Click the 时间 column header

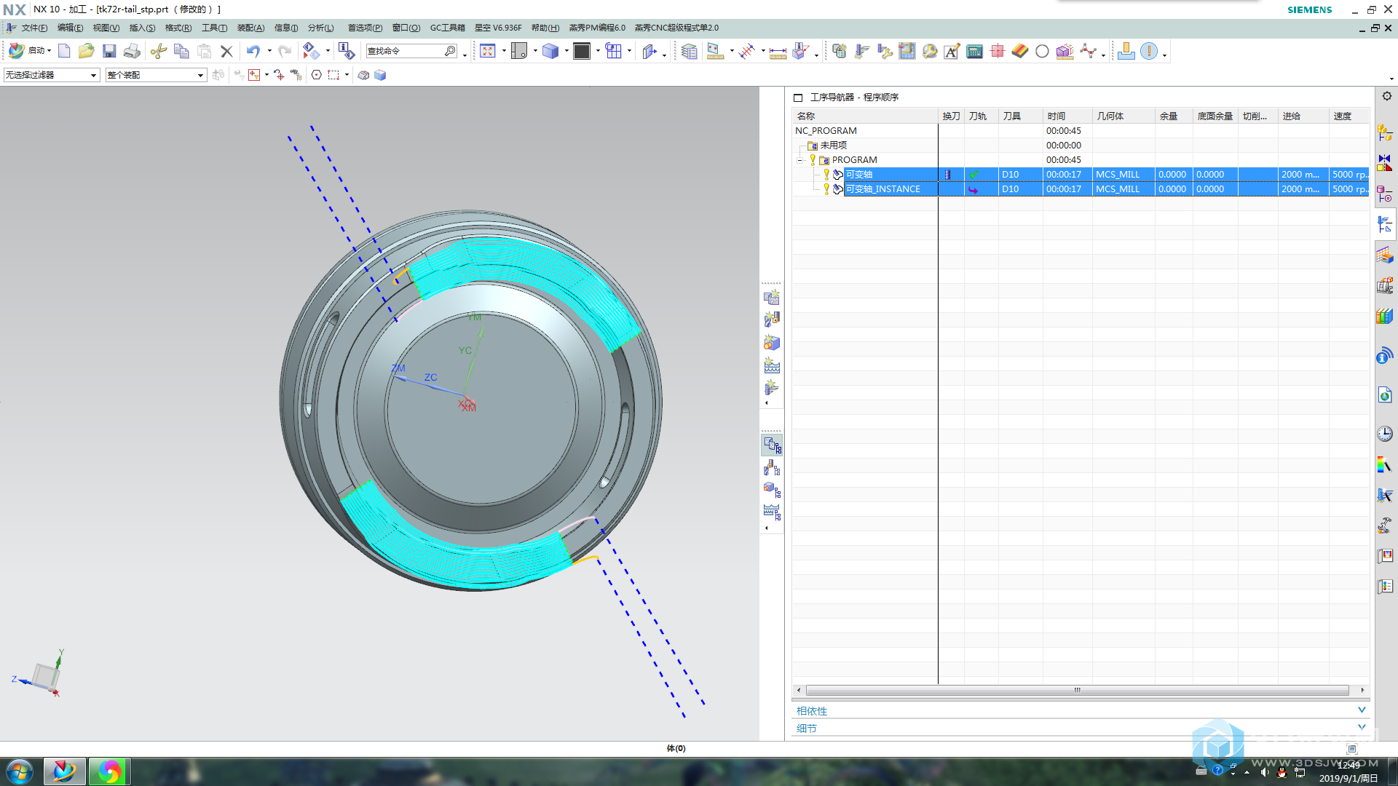tap(1067, 116)
